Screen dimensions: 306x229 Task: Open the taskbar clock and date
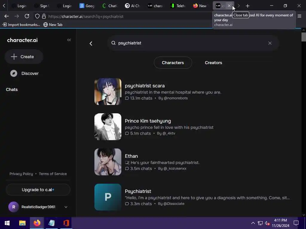point(280,223)
